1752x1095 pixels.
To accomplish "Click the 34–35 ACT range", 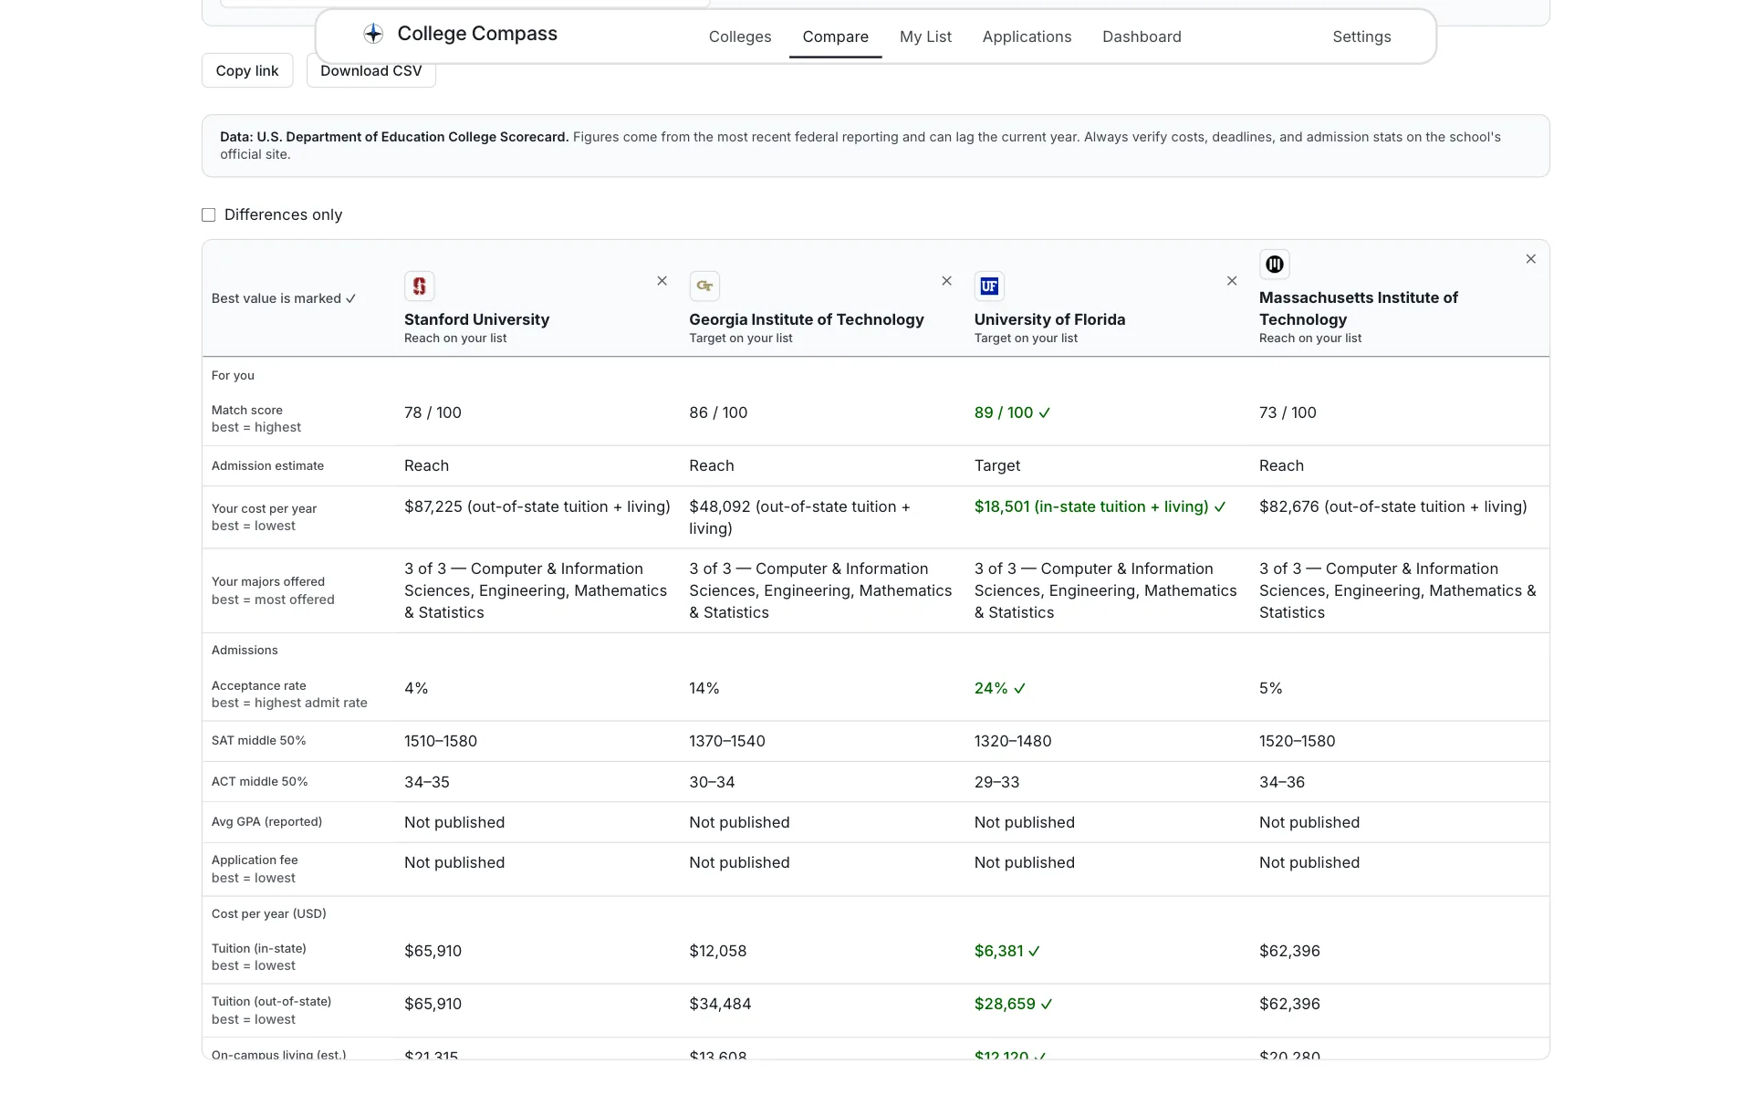I will [427, 782].
